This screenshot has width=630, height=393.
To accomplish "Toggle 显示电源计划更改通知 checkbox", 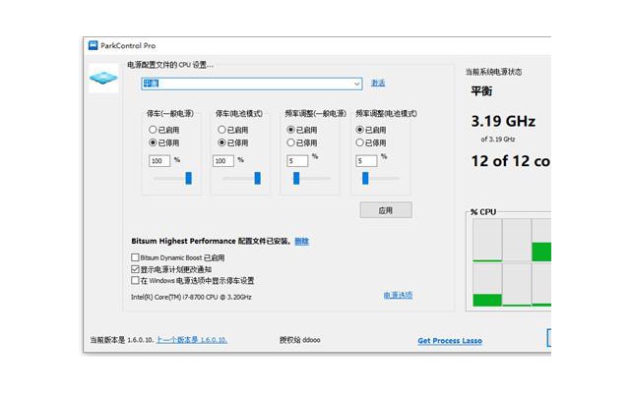I will pyautogui.click(x=136, y=269).
